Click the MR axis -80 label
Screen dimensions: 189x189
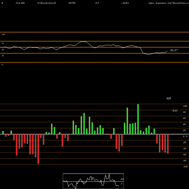(184, 161)
